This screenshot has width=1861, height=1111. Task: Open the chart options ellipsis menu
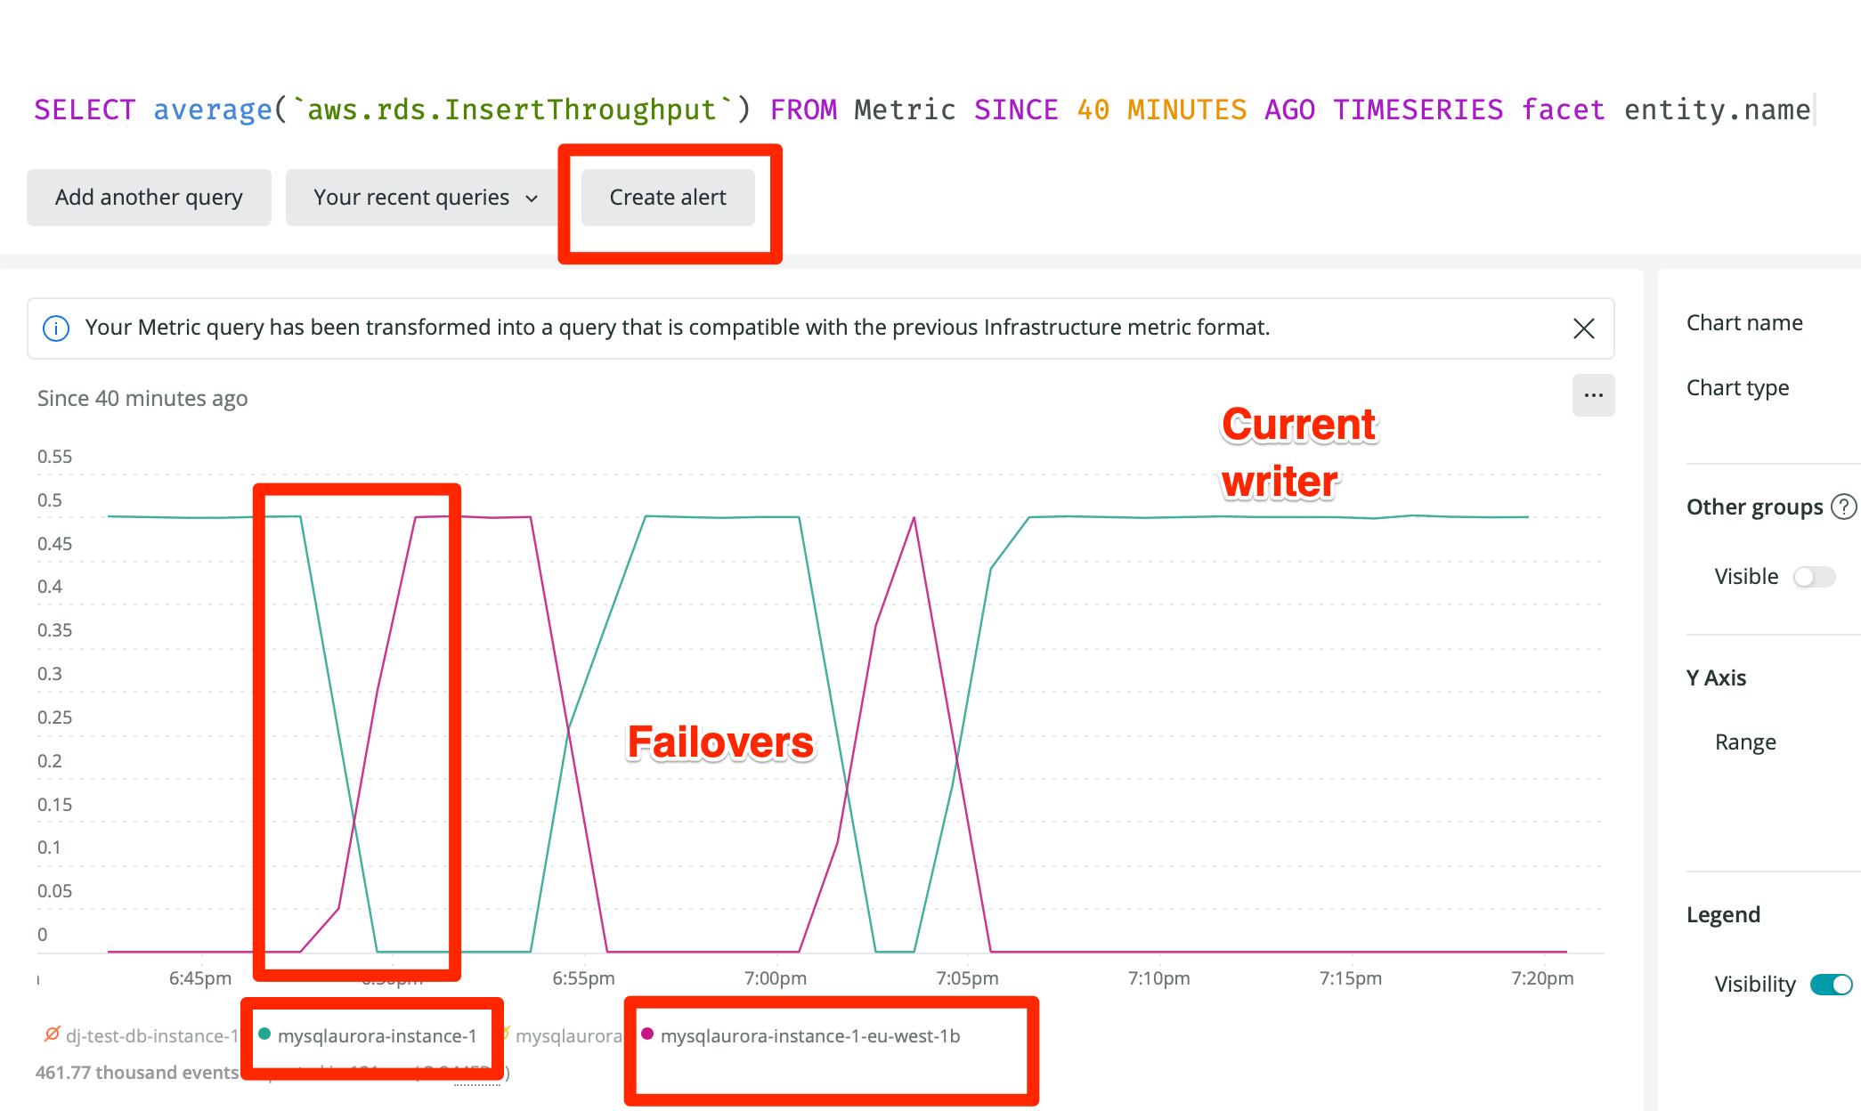pyautogui.click(x=1593, y=395)
